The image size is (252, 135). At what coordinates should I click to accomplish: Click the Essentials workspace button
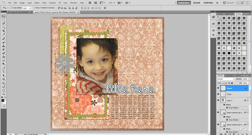[184, 3]
